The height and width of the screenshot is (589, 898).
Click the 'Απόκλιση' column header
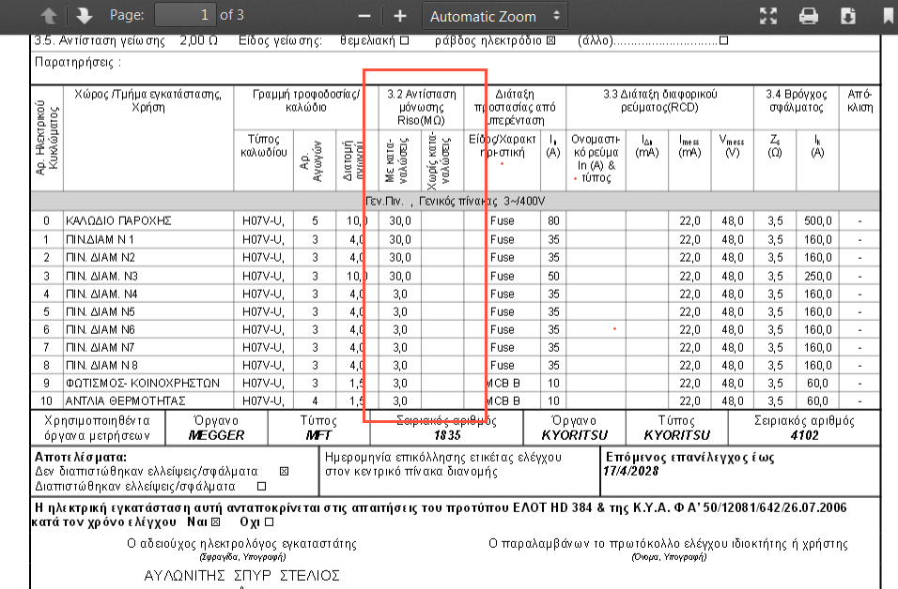tap(859, 100)
